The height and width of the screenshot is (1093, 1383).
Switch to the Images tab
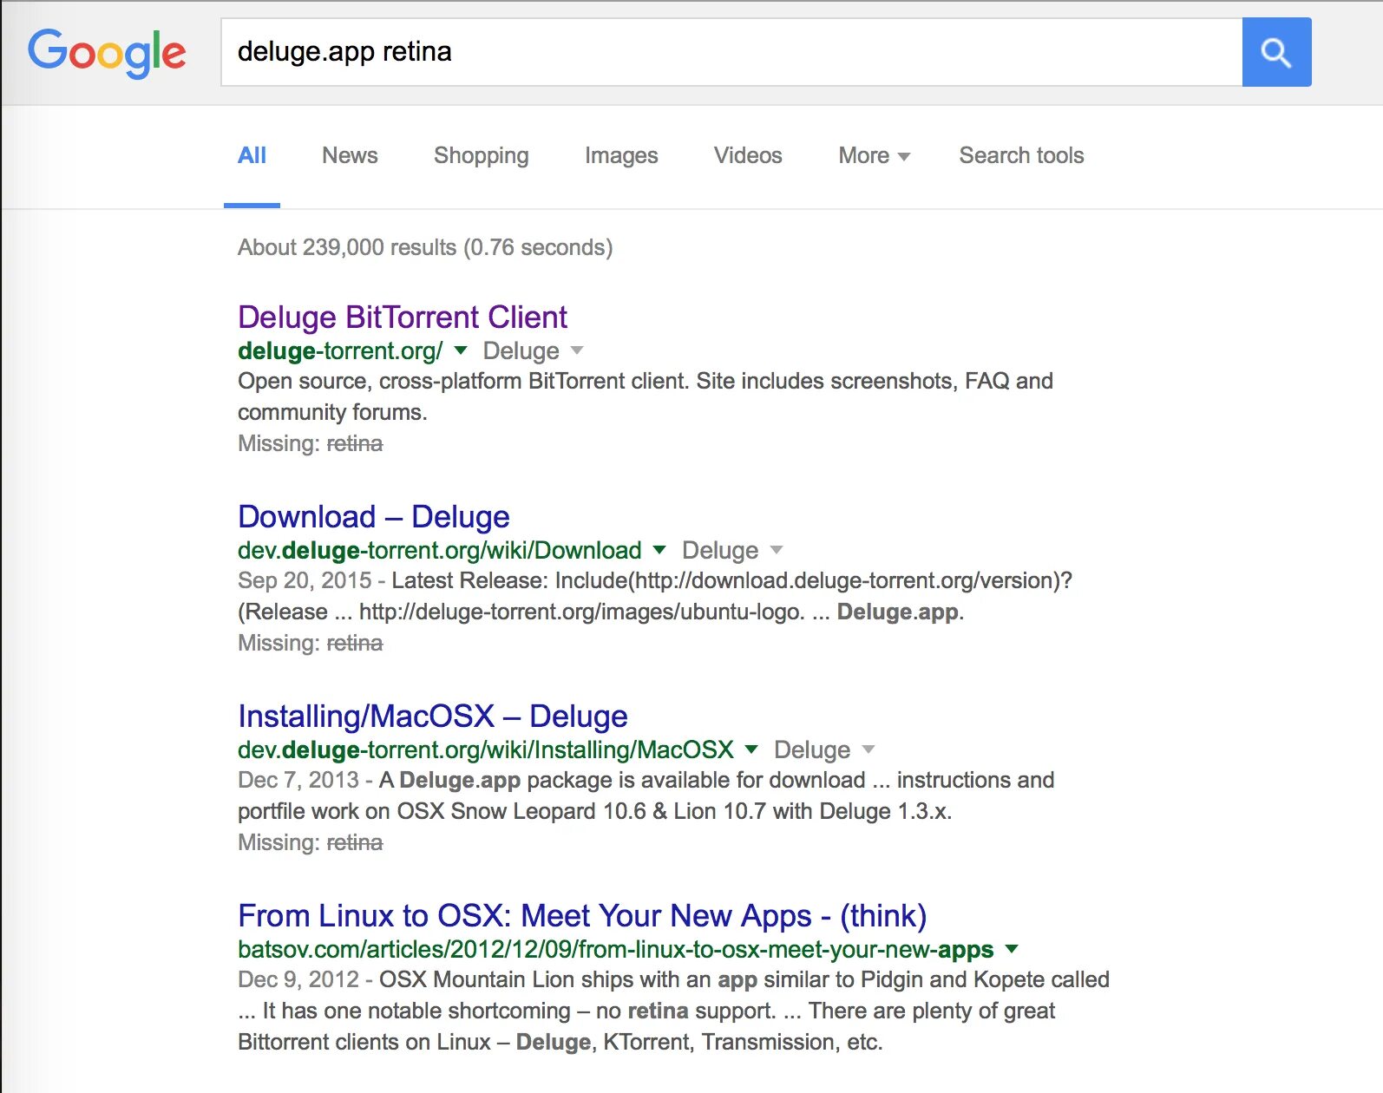[621, 155]
